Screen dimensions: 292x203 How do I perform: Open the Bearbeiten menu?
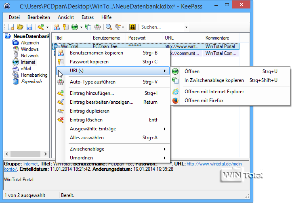tap(39, 17)
